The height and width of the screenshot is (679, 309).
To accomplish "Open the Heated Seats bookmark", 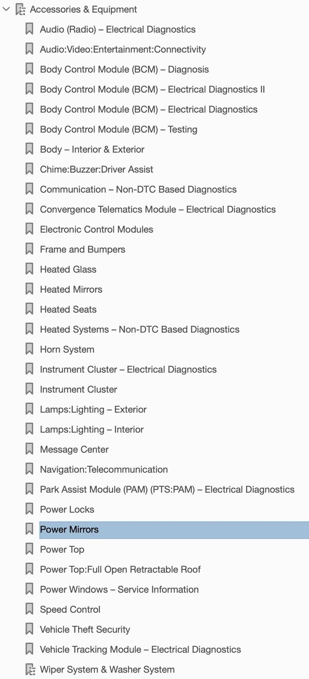I will [68, 309].
